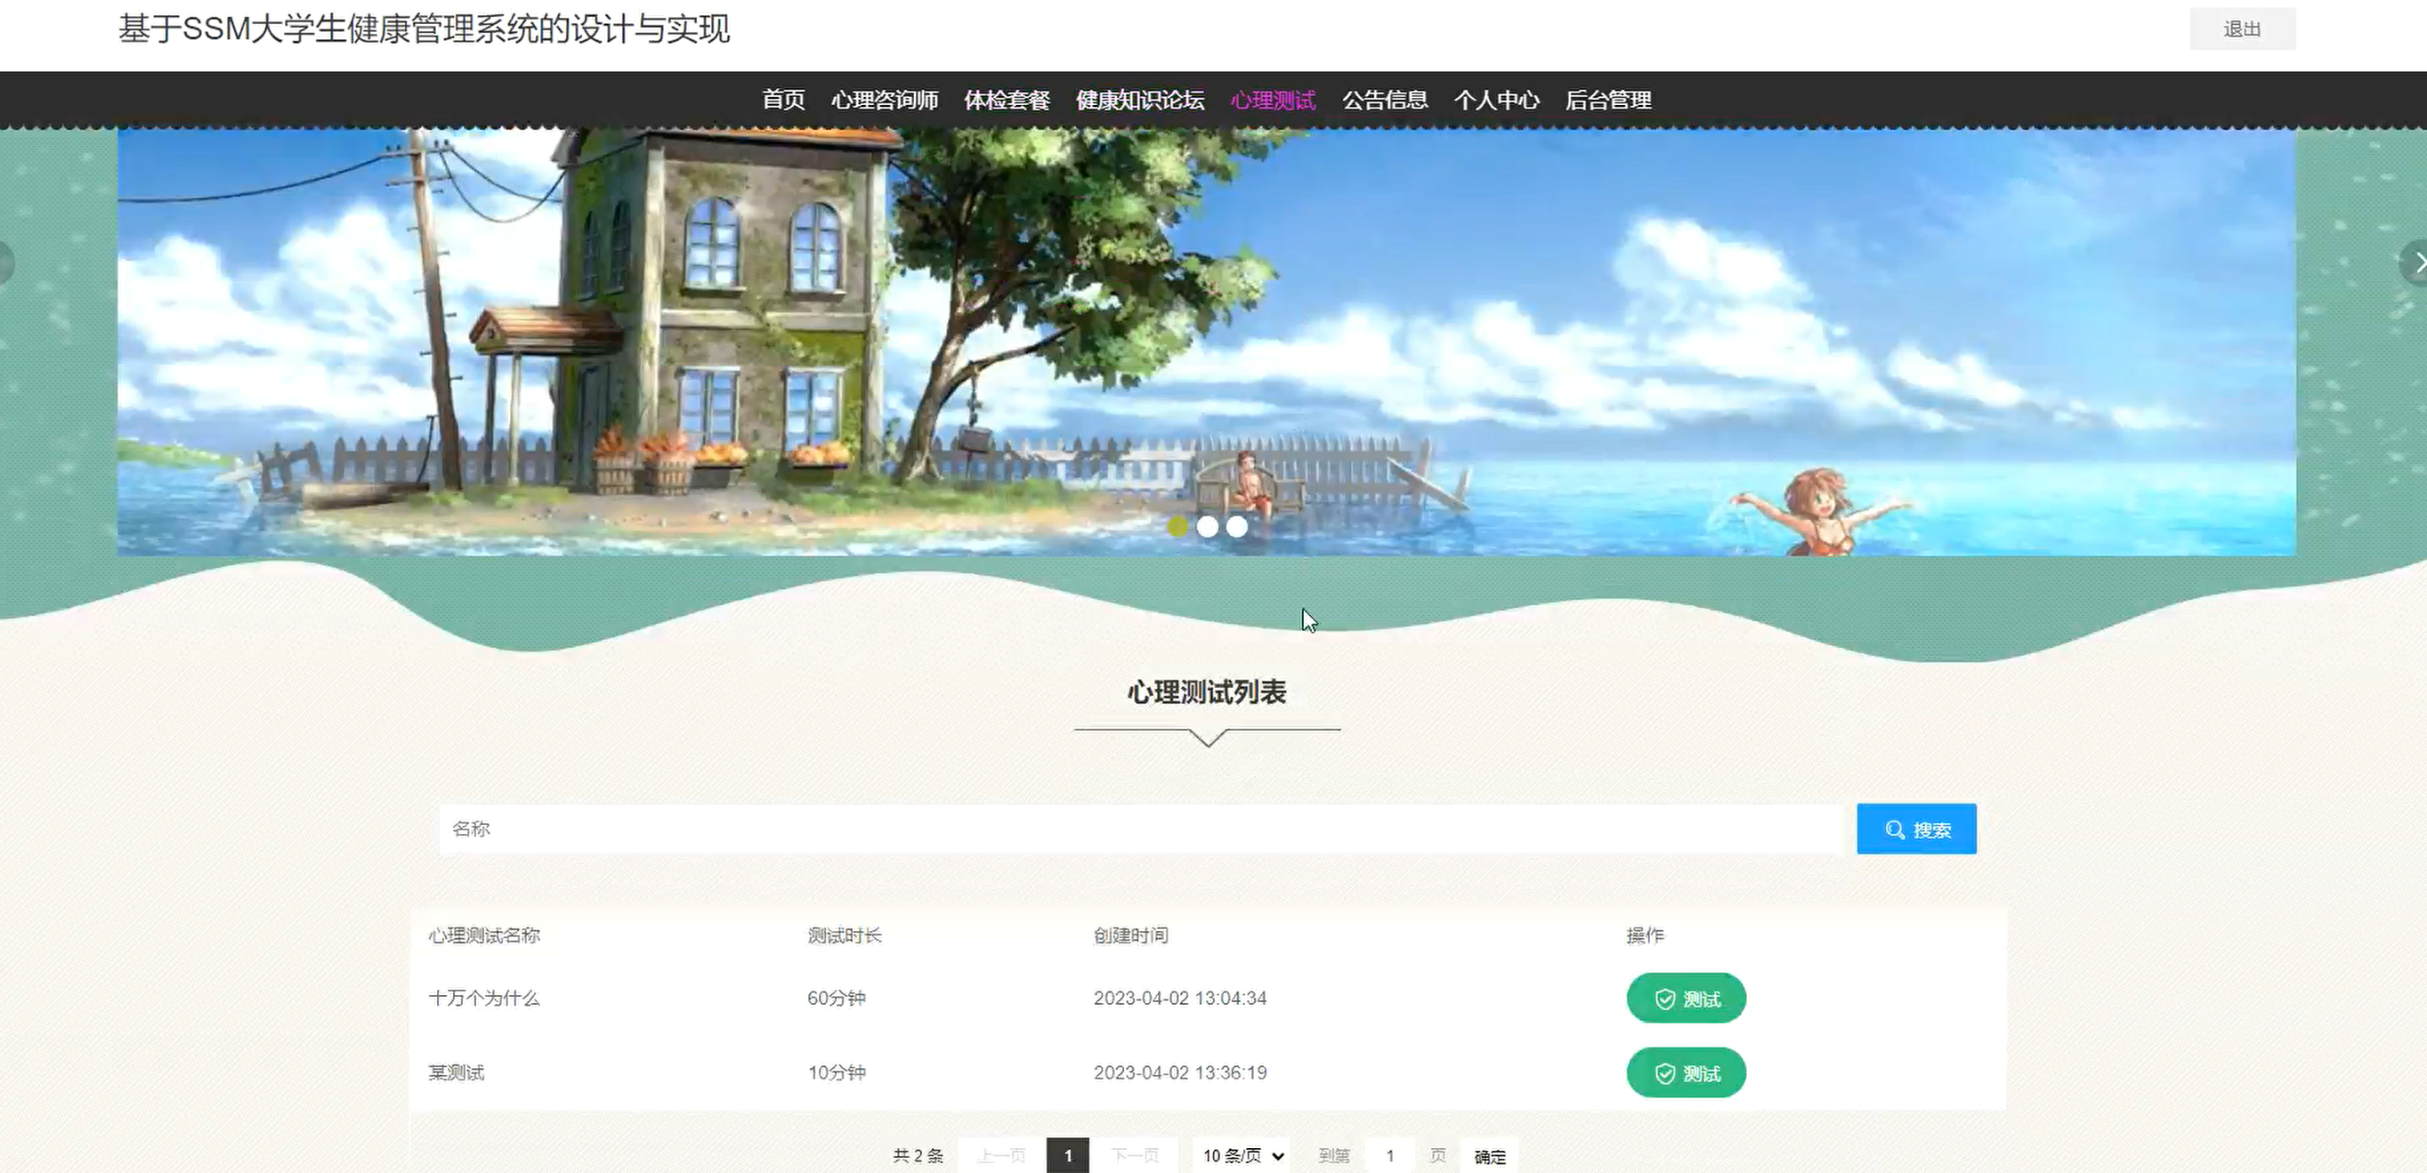2427x1173 pixels.
Task: Click the 某测试 row name
Action: [456, 1073]
